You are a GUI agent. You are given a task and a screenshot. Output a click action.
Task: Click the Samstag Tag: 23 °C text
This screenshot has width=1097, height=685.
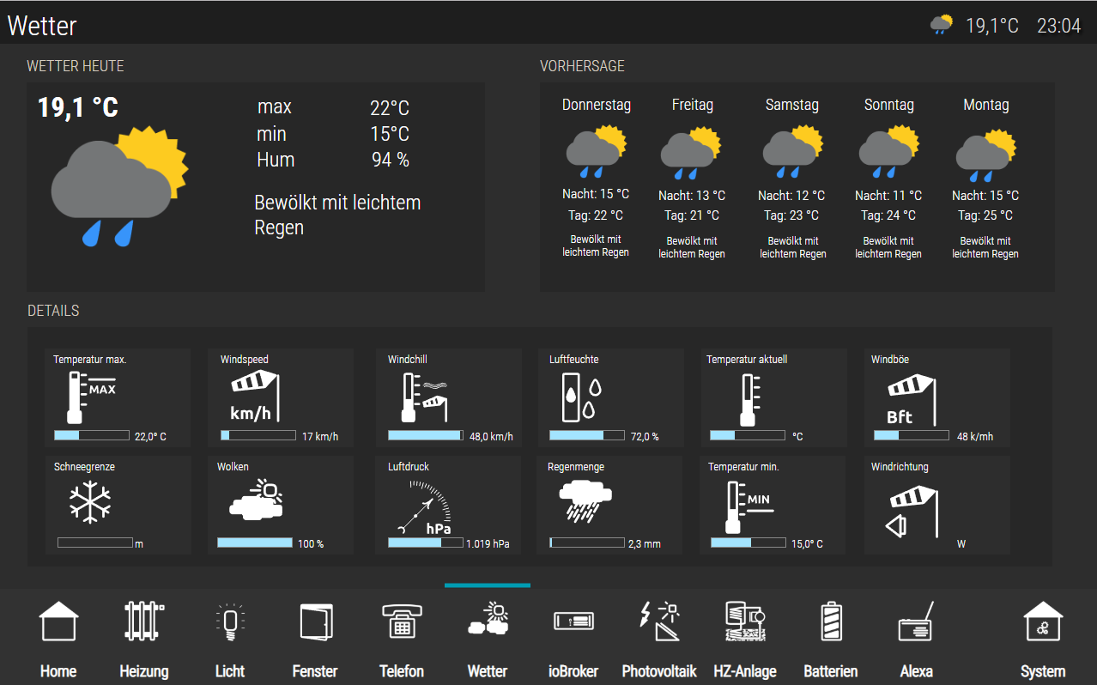[791, 215]
